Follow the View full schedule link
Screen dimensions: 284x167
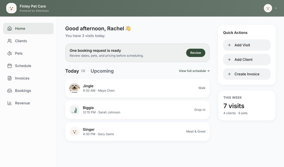(194, 71)
